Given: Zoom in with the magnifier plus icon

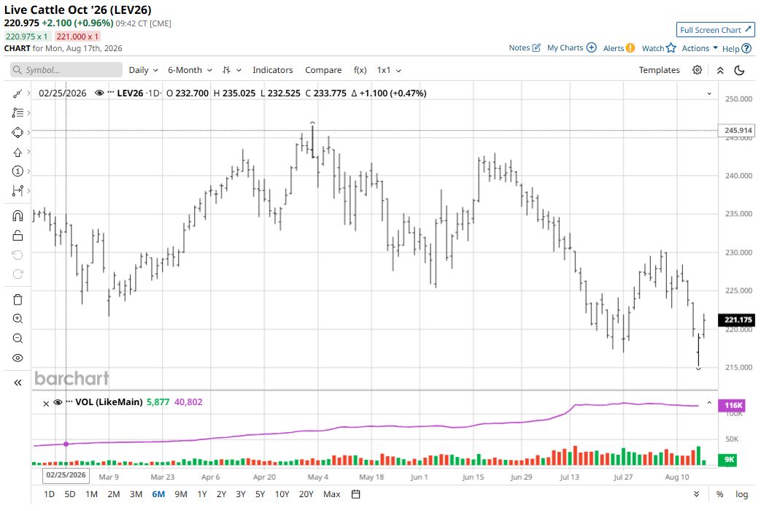Looking at the screenshot, I should coord(18,319).
